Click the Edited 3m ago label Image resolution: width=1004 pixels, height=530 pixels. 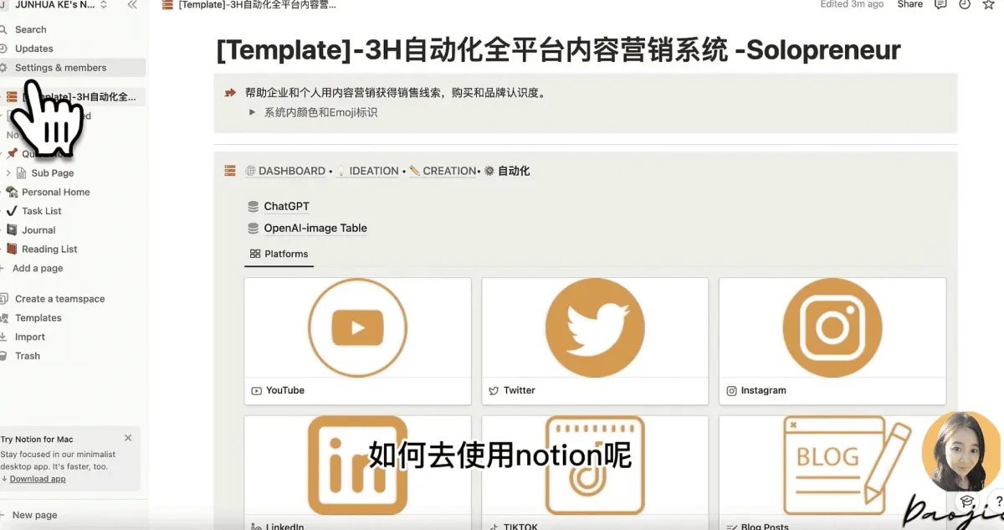[x=852, y=5]
